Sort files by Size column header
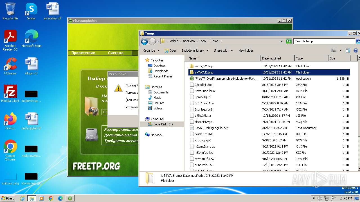Screen dimensions: 360x202 pos(339,58)
